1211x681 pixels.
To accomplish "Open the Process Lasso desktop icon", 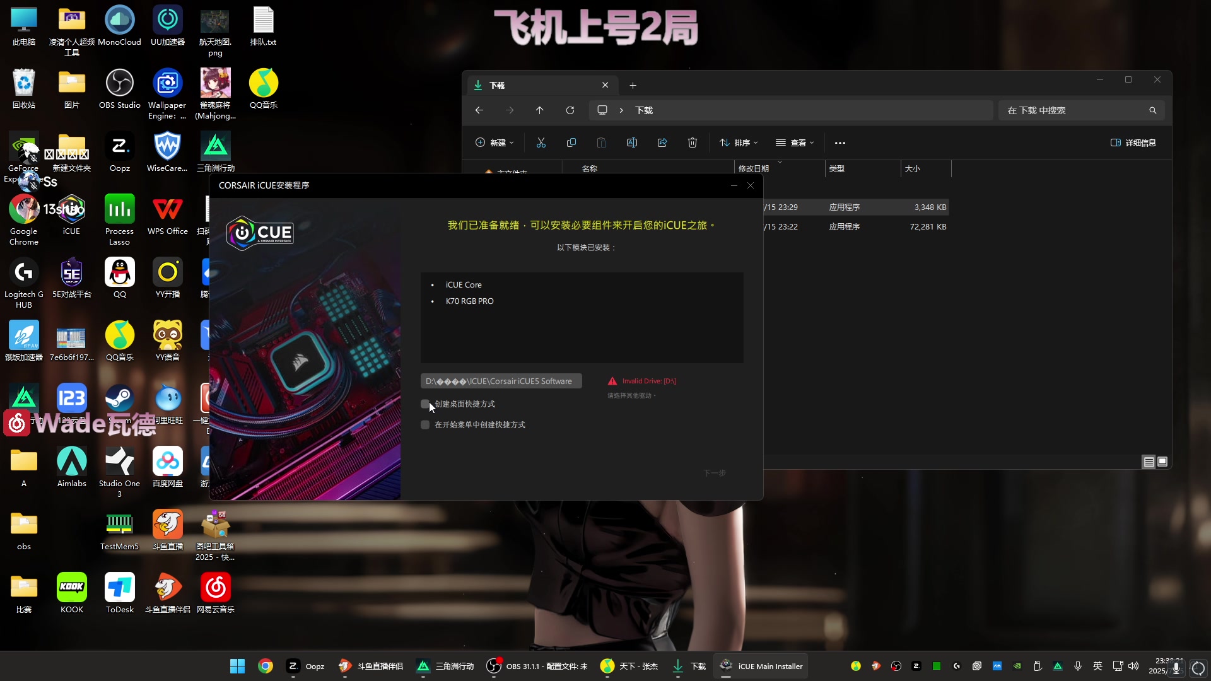I will tap(120, 220).
